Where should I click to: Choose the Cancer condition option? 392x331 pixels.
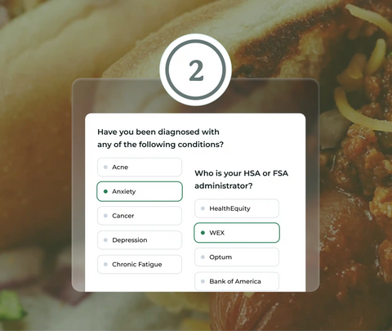click(140, 216)
